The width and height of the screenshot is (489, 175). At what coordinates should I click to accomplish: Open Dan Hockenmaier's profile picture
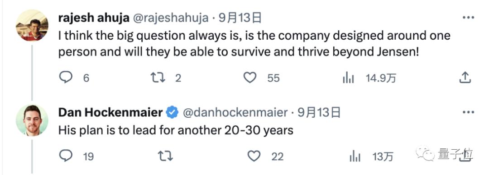point(32,120)
